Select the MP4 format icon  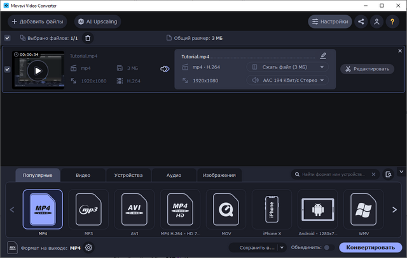coord(43,209)
